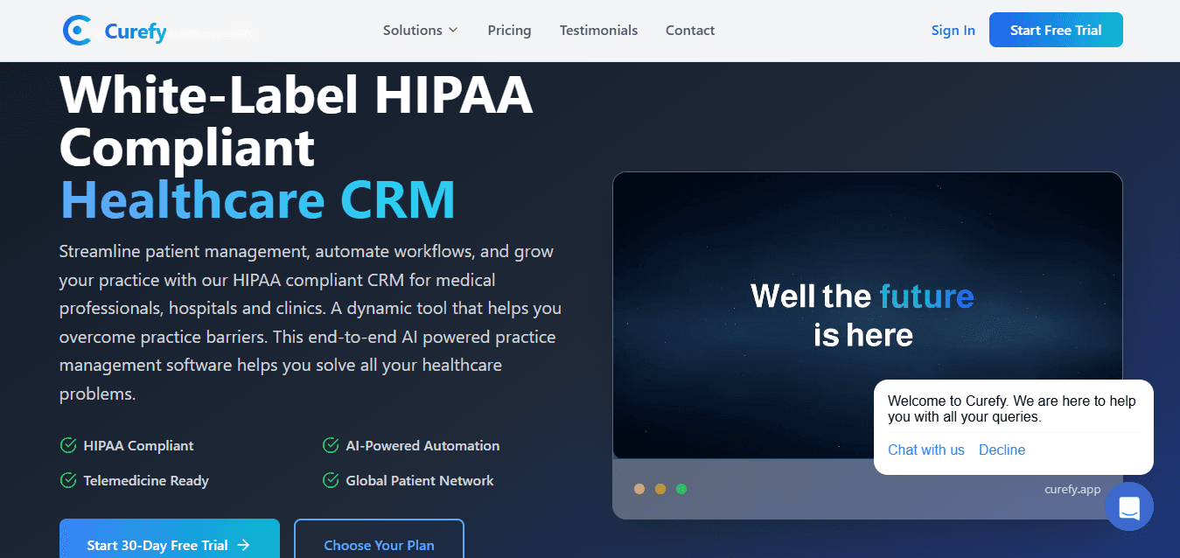Click the 'Global Patient Network' feature text
1180x558 pixels.
[x=420, y=480]
